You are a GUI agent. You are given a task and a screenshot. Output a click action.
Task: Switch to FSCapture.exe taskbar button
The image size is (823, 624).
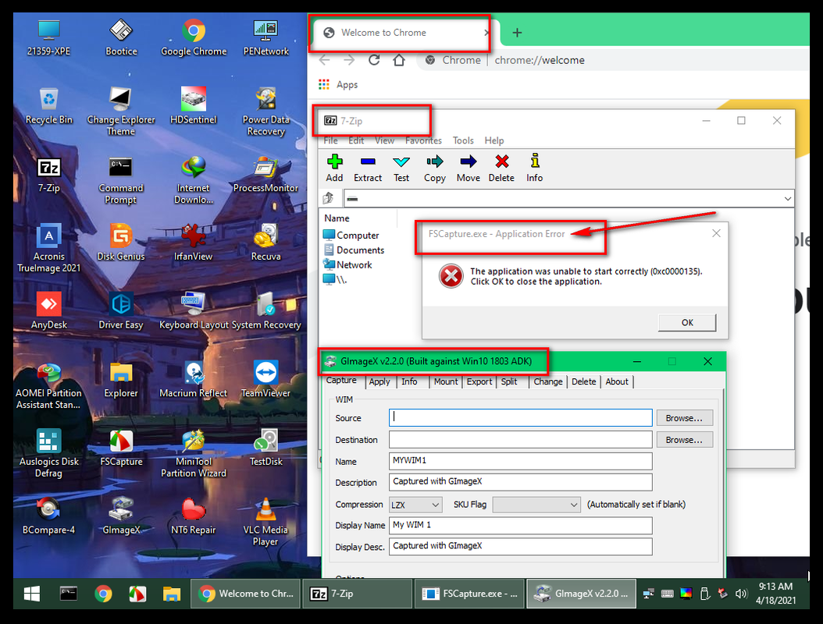(470, 594)
